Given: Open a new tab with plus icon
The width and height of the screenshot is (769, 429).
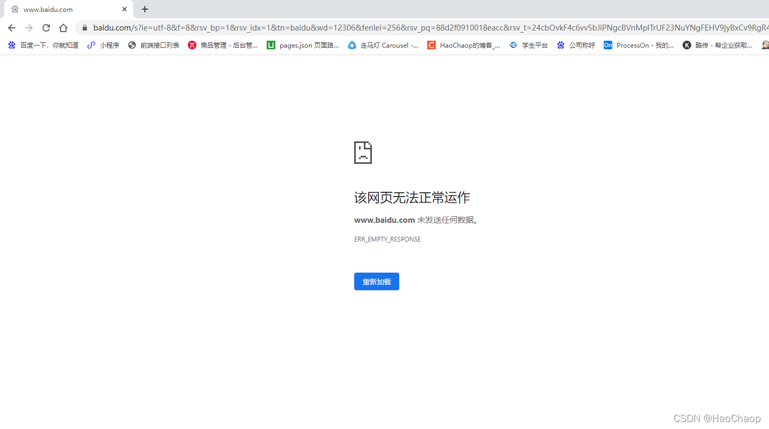Looking at the screenshot, I should click(145, 9).
